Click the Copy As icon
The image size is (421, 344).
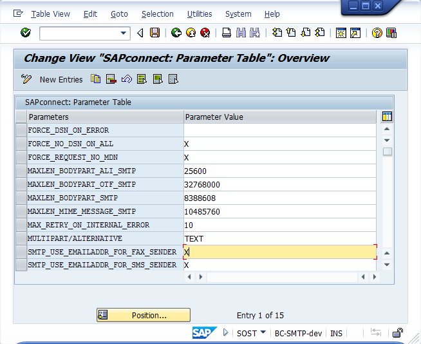click(96, 79)
